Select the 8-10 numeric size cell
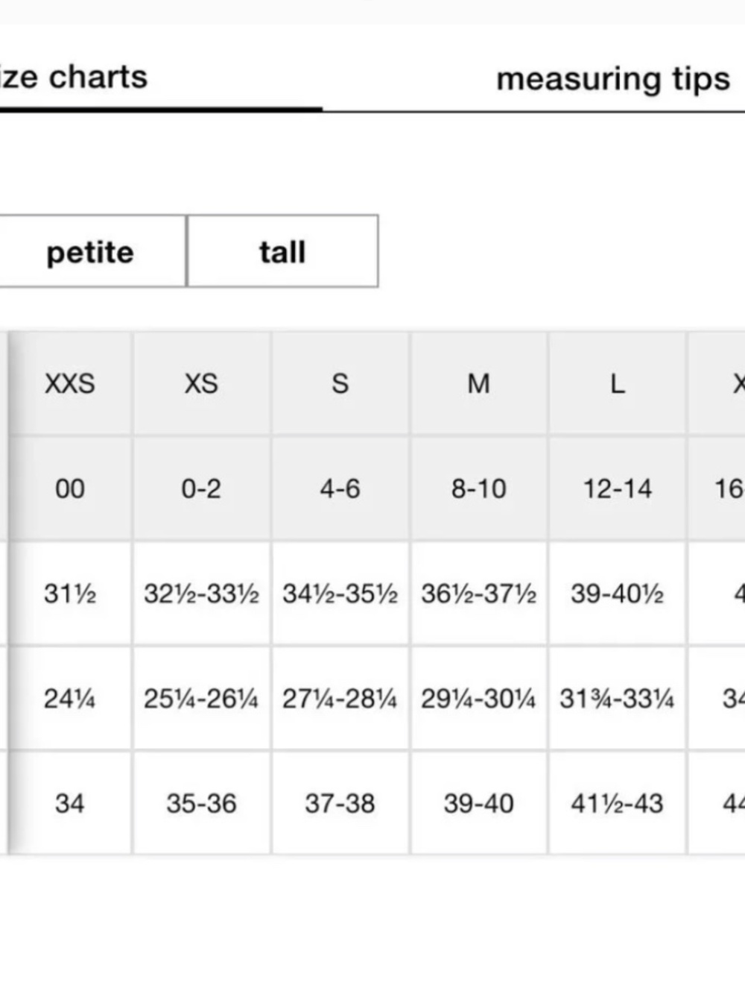Viewport: 745px width, 994px height. coord(478,488)
